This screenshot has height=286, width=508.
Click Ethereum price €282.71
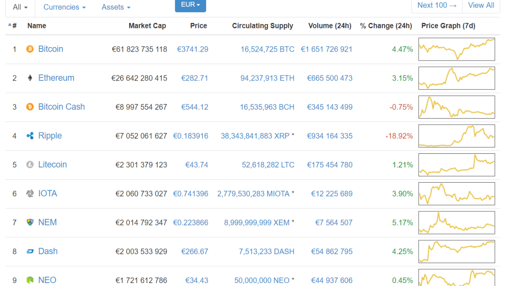[195, 78]
